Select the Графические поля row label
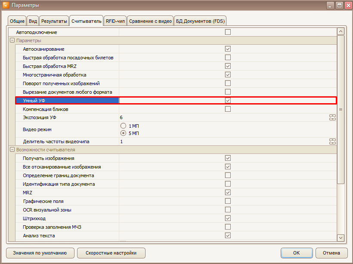 coord(43,201)
